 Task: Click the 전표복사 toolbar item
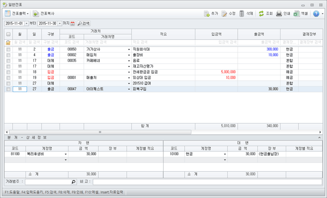click(x=44, y=13)
